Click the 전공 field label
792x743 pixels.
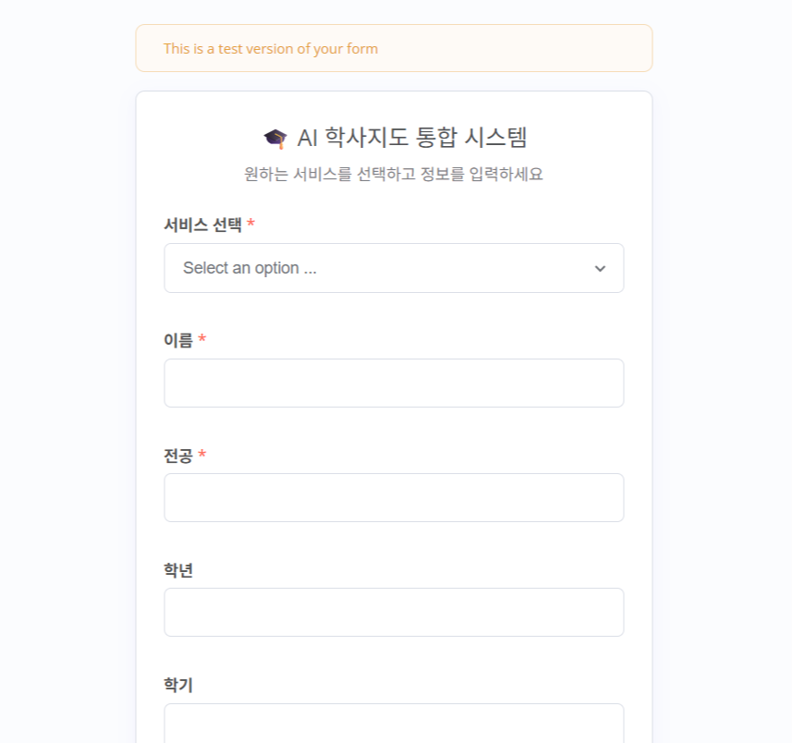[178, 456]
